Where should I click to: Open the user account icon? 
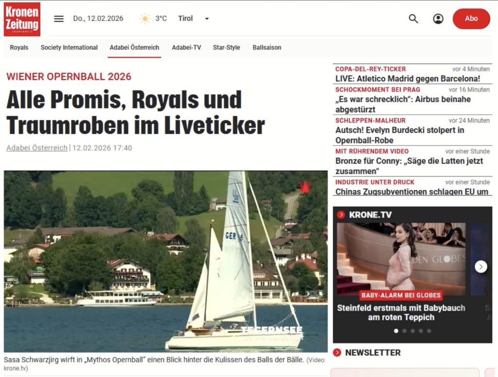click(x=438, y=19)
